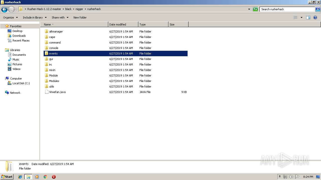Image resolution: width=321 pixels, height=180 pixels.
Task: Select the console folder icon
Action: click(x=46, y=48)
